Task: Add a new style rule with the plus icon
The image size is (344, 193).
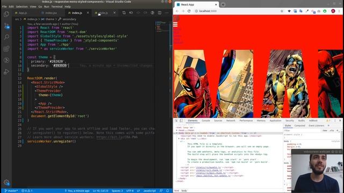Action: tap(338, 131)
